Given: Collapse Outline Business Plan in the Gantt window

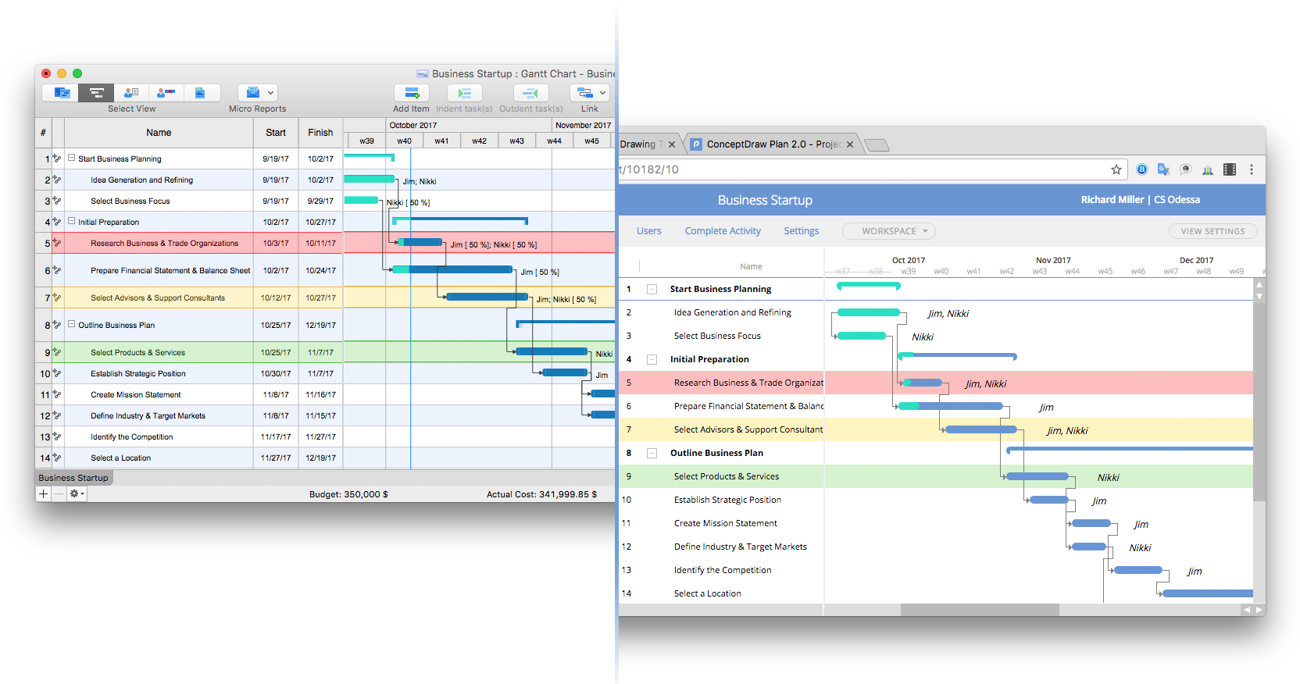Looking at the screenshot, I should tap(72, 324).
